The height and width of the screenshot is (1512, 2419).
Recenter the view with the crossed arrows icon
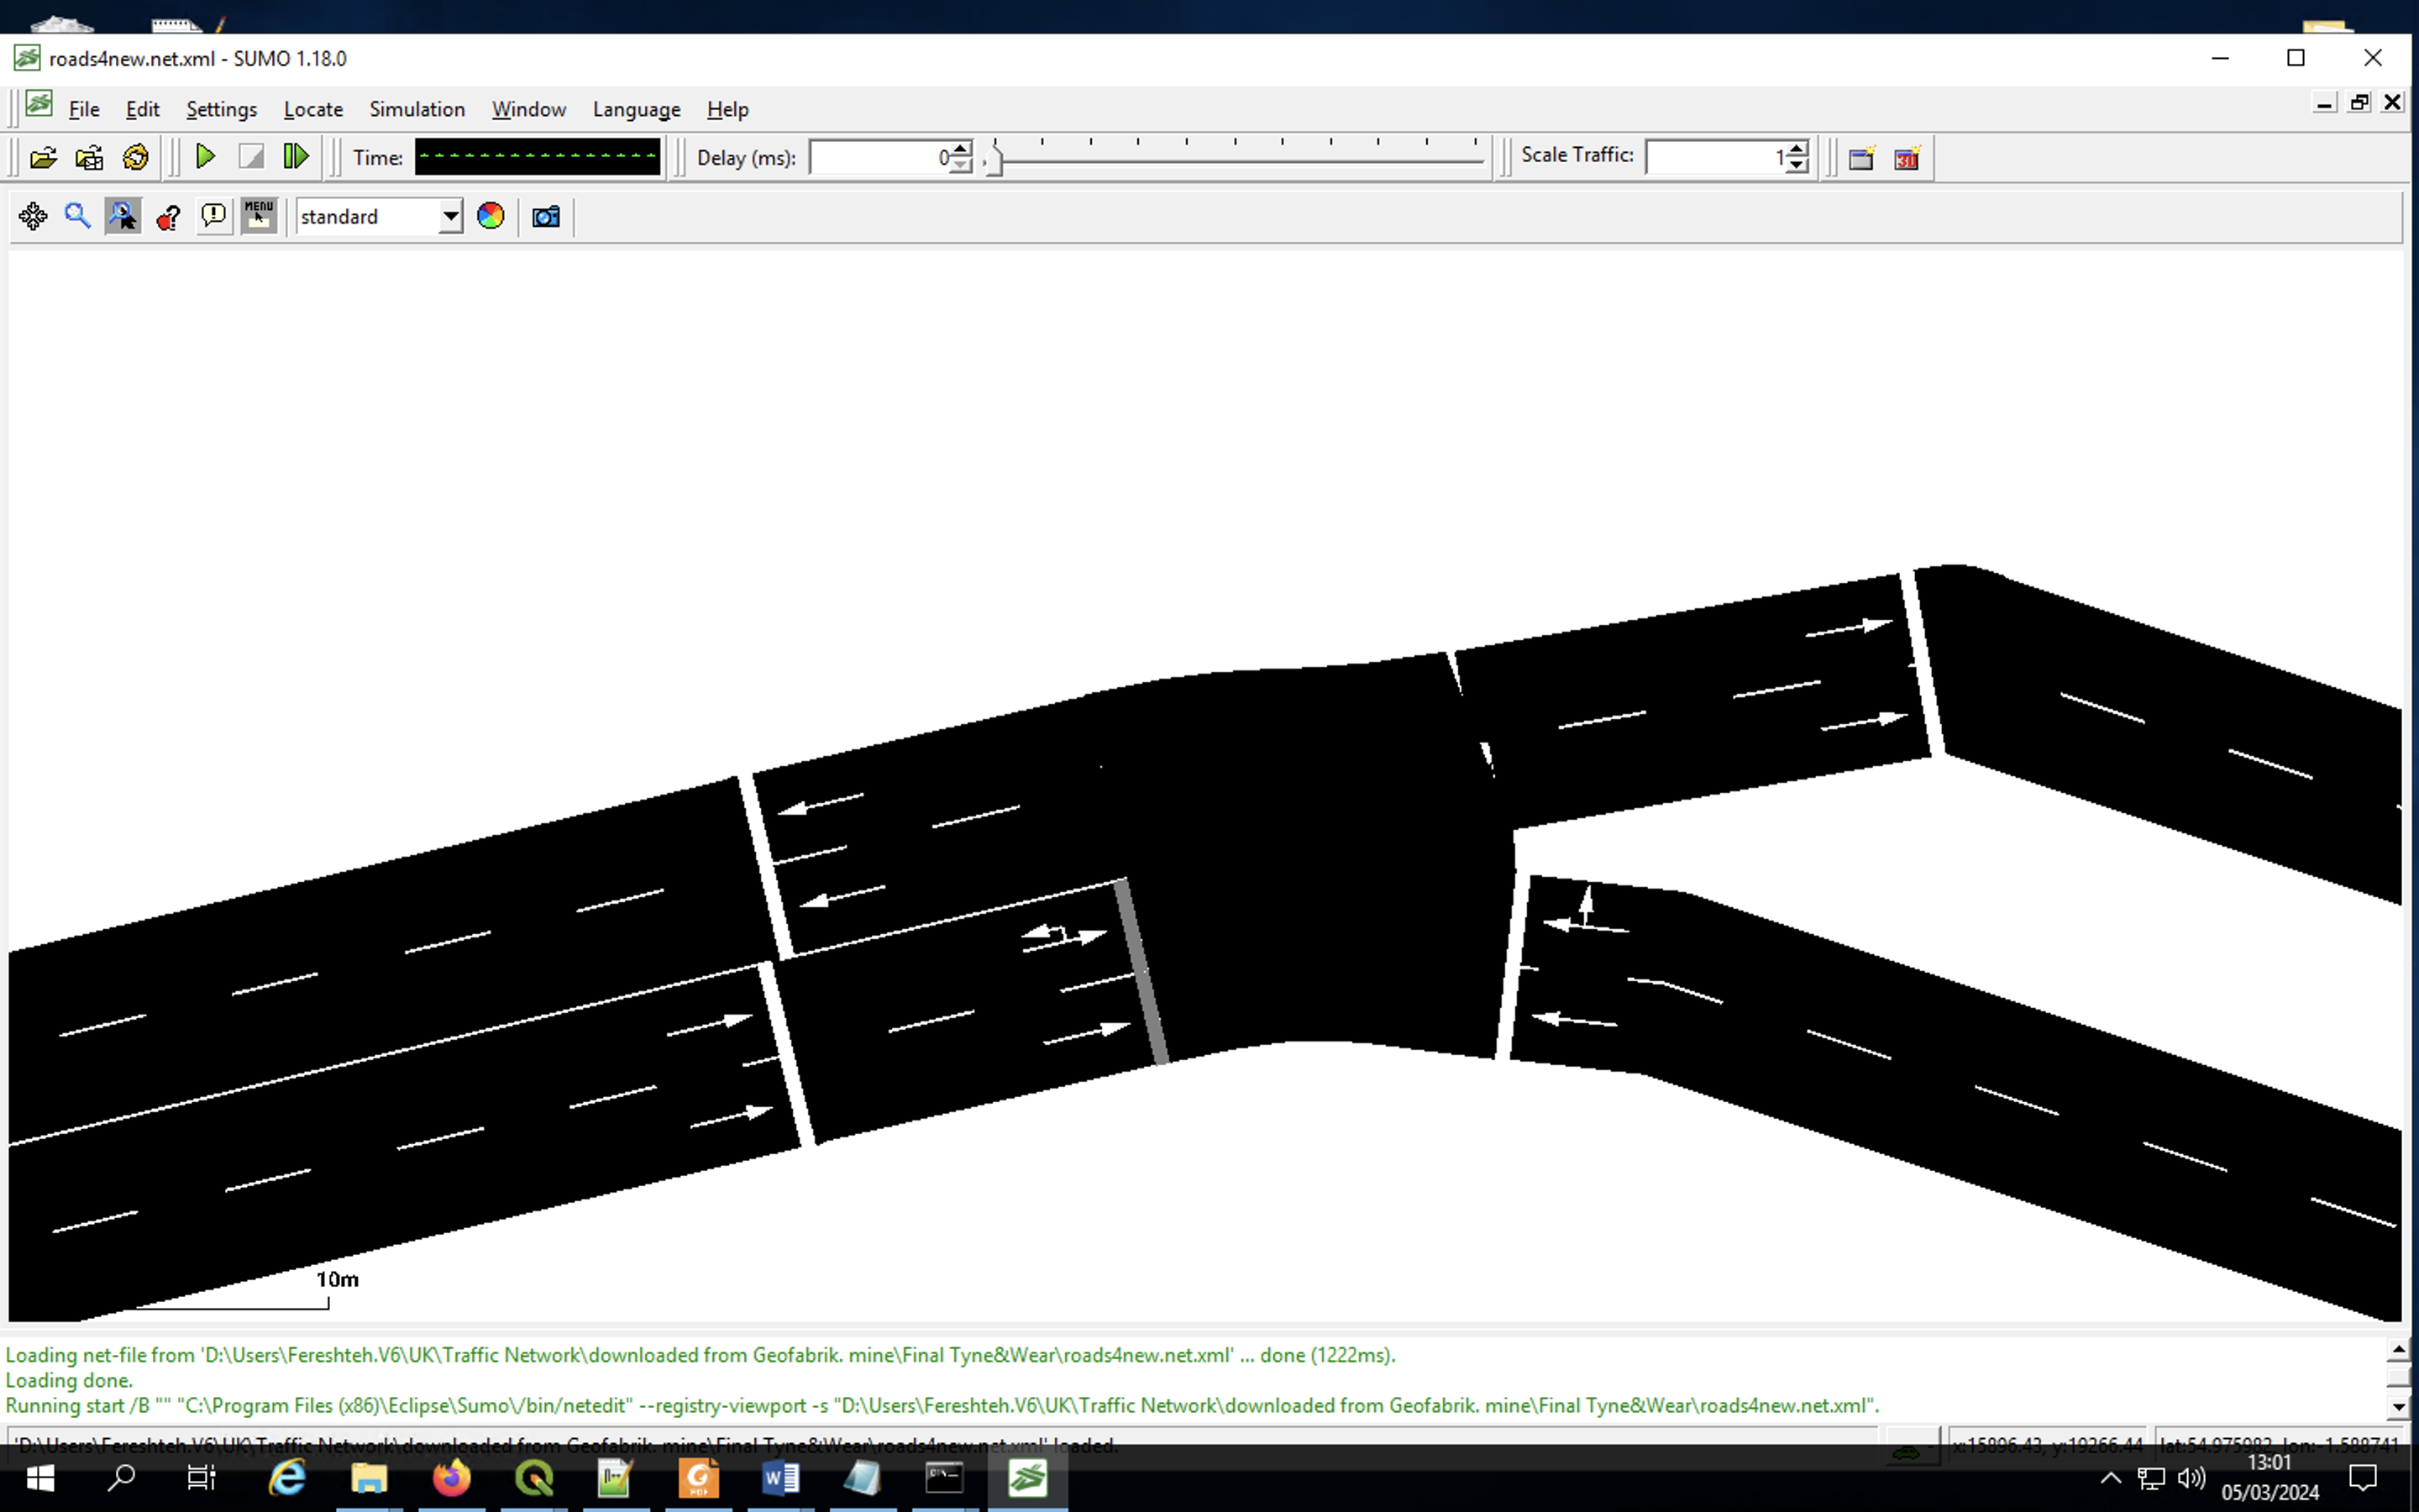33,216
